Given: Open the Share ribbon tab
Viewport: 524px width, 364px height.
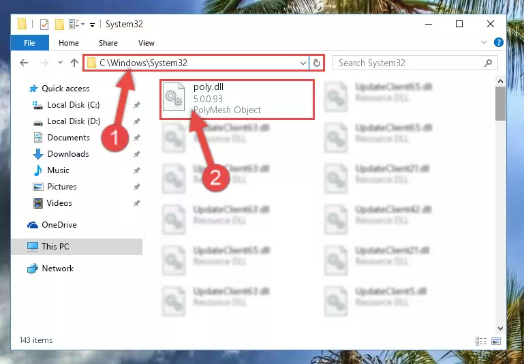Looking at the screenshot, I should pyautogui.click(x=108, y=43).
